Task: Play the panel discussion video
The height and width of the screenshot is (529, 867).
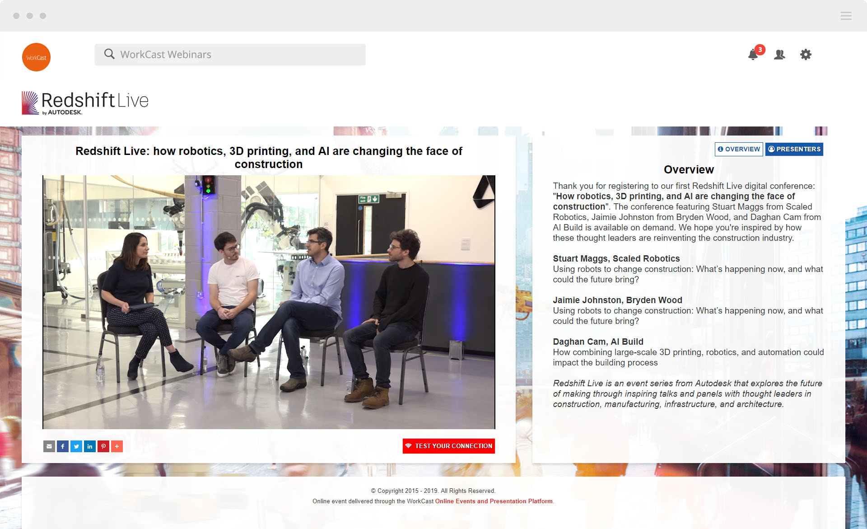Action: (269, 302)
